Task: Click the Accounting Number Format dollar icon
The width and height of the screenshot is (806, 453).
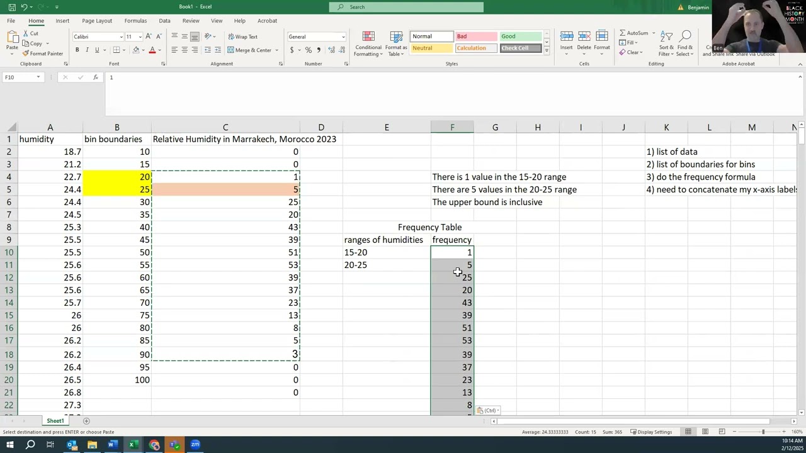Action: [292, 50]
